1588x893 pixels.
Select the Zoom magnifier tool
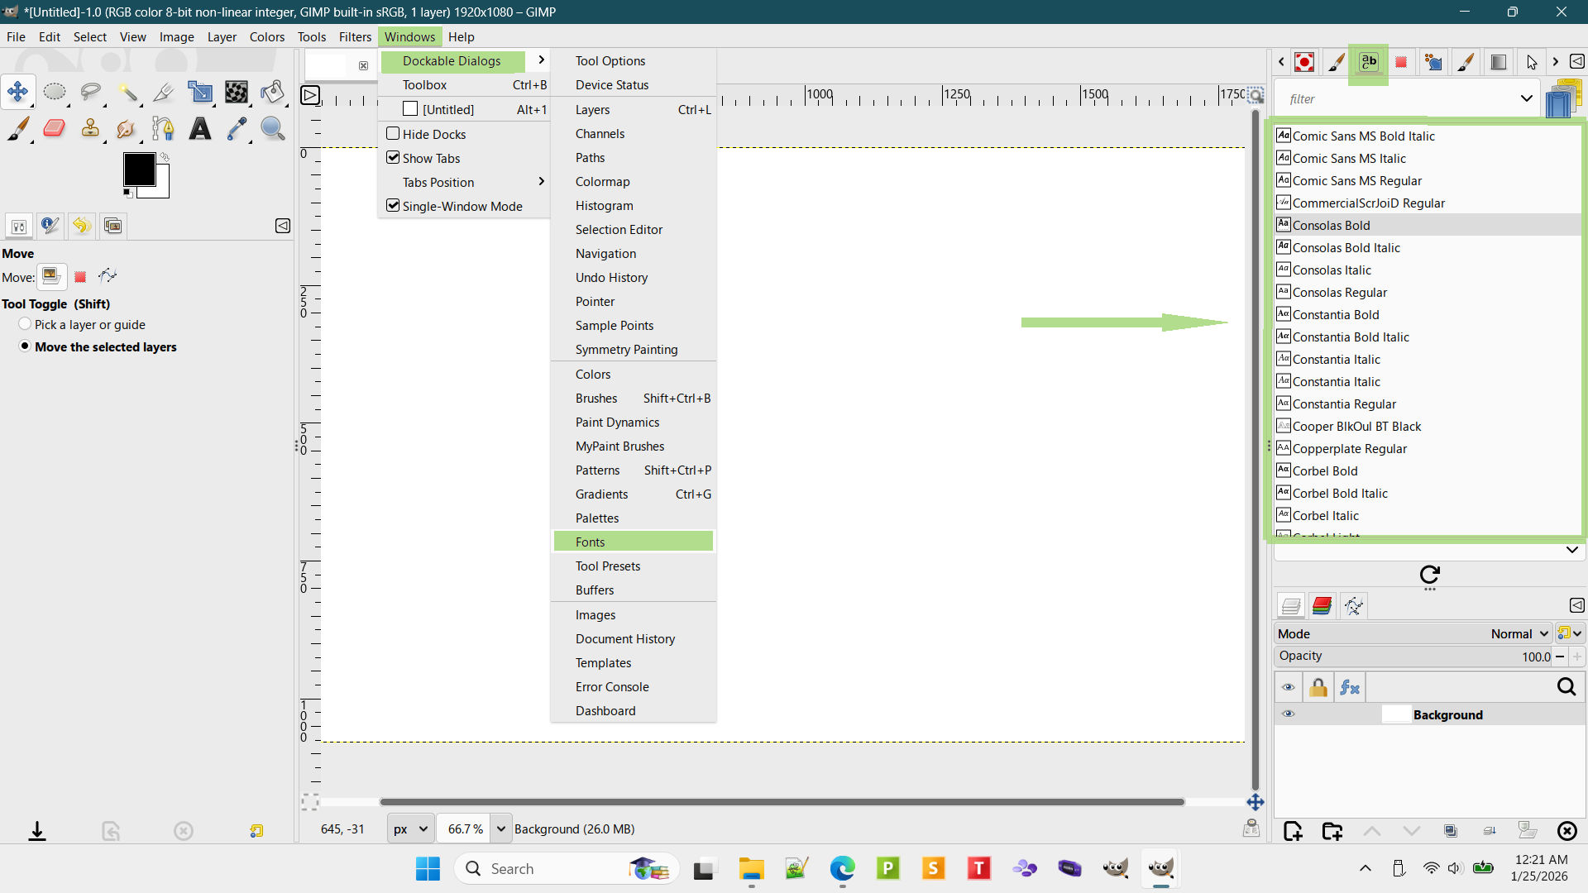(x=273, y=128)
